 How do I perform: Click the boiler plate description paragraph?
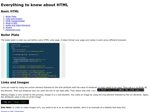64,40
